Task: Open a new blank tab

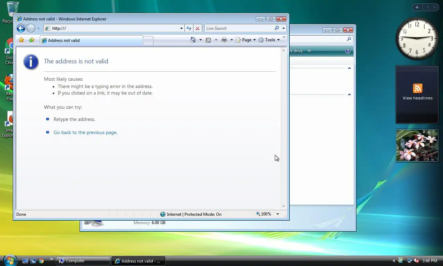Action: coord(148,41)
